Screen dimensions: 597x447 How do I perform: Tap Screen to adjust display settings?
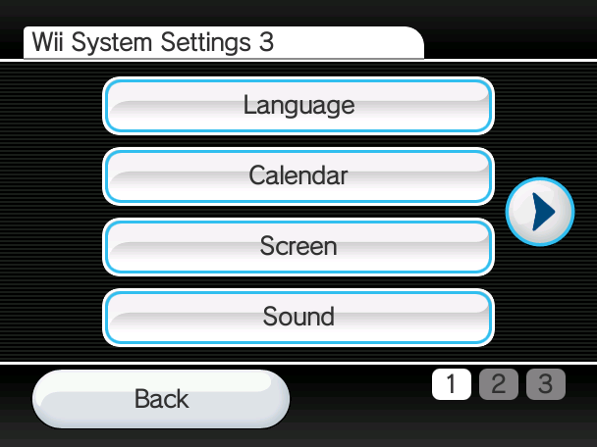(298, 247)
